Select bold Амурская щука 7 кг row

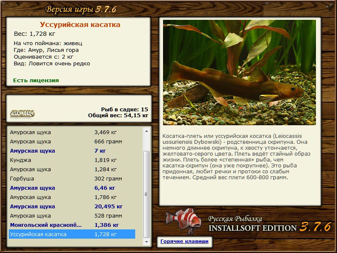point(72,151)
